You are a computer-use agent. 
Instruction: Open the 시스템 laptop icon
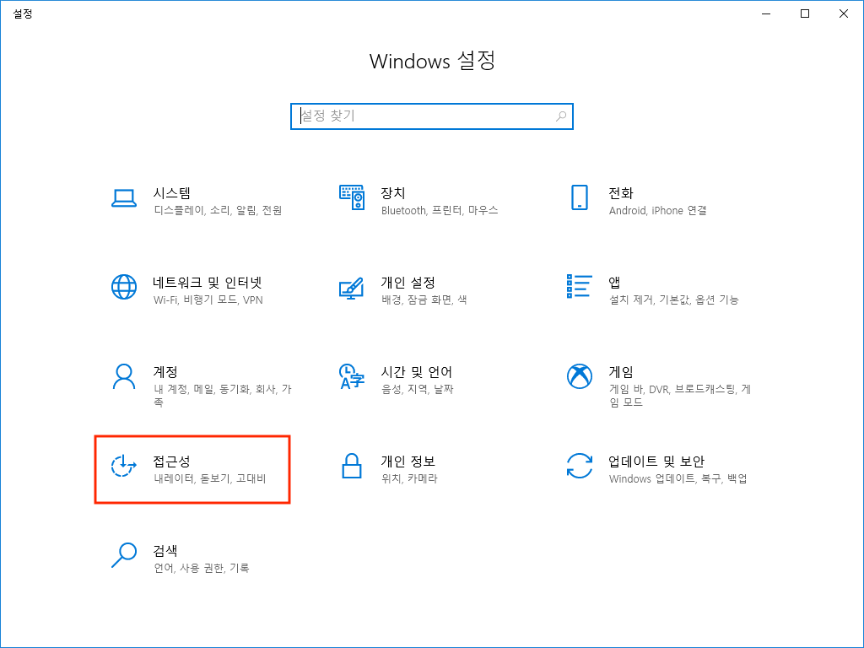(124, 198)
